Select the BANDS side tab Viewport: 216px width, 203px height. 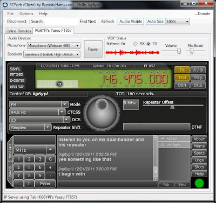(10, 171)
